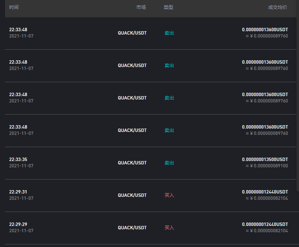Click the 22:33:35 timestamp
Viewport: 299px width, 247px height.
click(18, 159)
